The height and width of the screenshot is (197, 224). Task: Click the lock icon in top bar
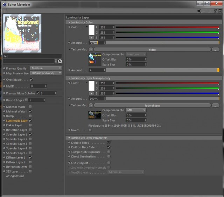tap(215, 11)
